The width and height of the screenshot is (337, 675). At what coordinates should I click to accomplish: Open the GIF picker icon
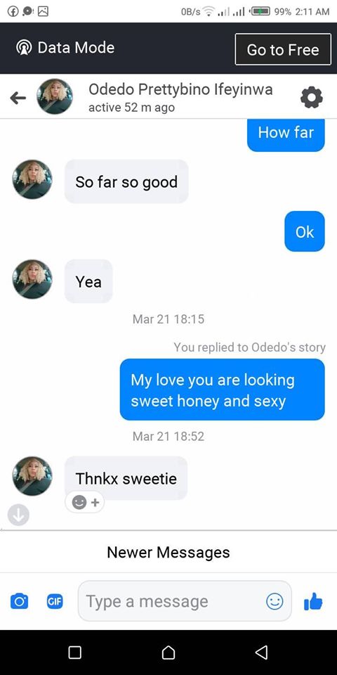[x=55, y=601]
